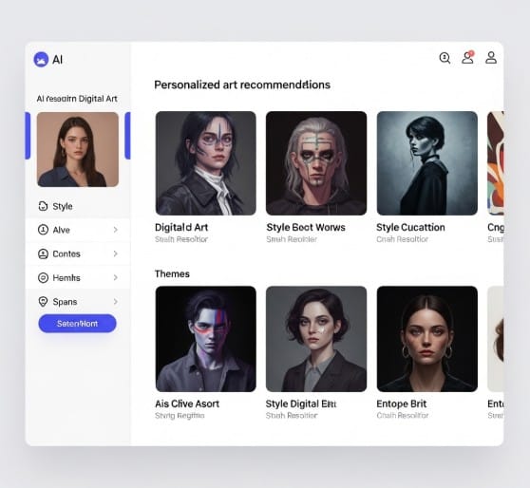Image resolution: width=530 pixels, height=488 pixels.
Task: Click subtitle under Entope Brit
Action: click(402, 416)
